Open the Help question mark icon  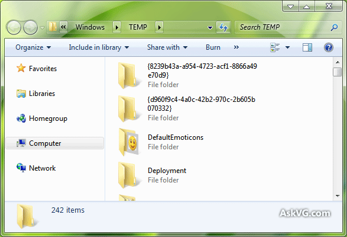click(329, 47)
